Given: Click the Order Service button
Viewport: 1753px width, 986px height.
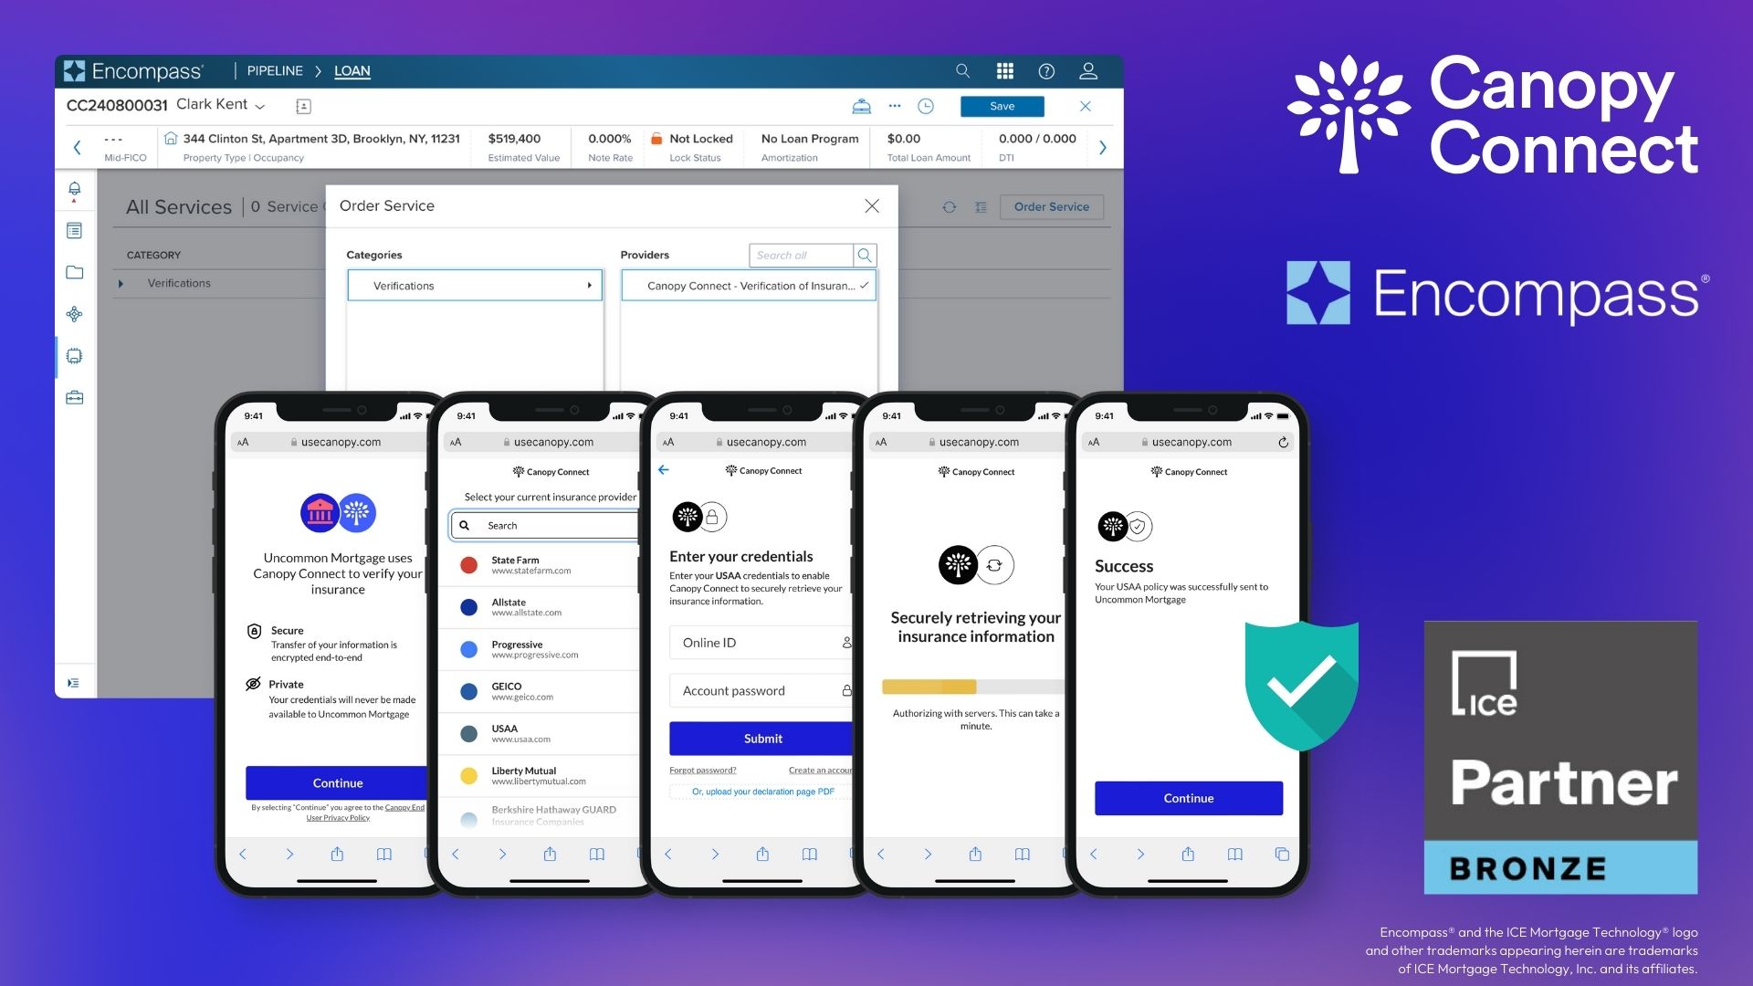Looking at the screenshot, I should coord(1050,207).
